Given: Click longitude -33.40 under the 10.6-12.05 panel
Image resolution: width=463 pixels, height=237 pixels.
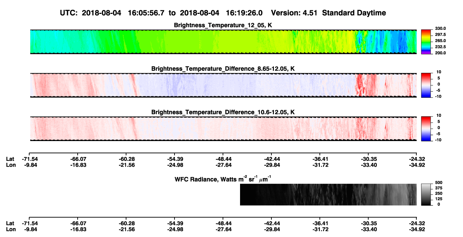Looking at the screenshot, I should pos(368,165).
